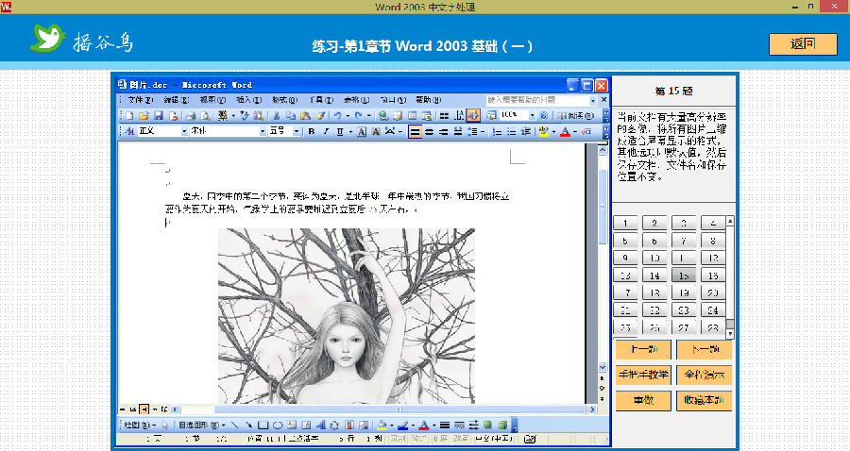Click the 收藏本题 bookmark button

pos(705,401)
